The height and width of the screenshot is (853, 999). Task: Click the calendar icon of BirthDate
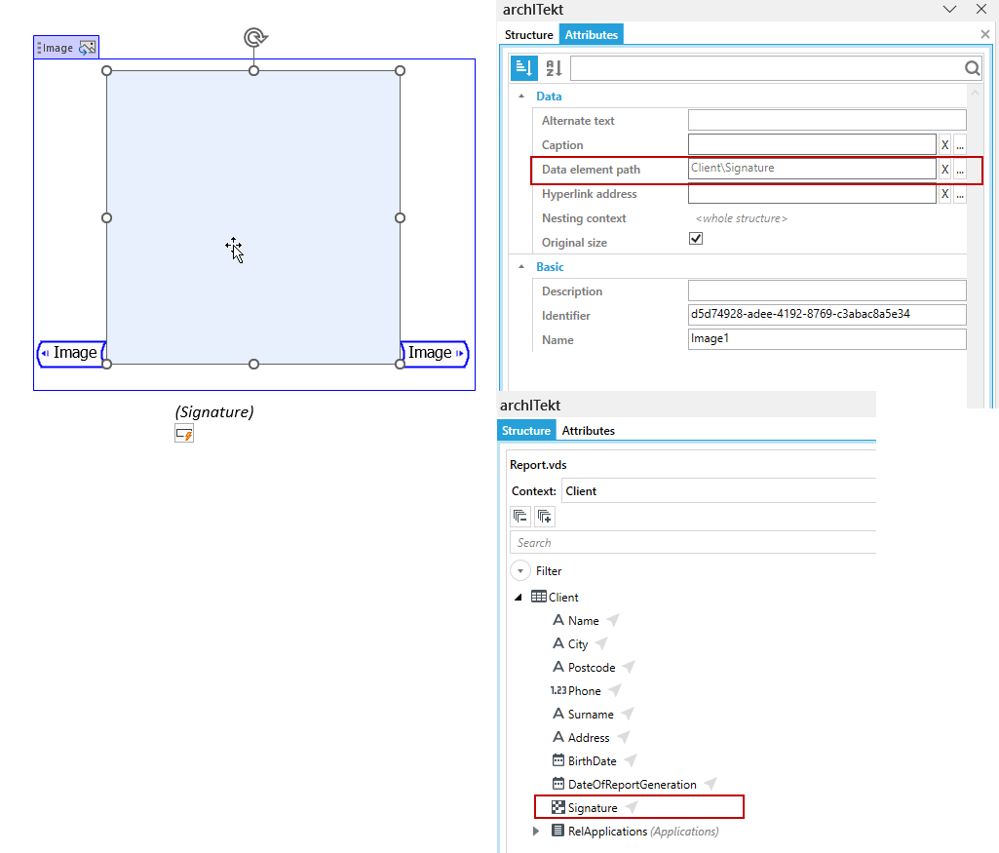point(558,760)
